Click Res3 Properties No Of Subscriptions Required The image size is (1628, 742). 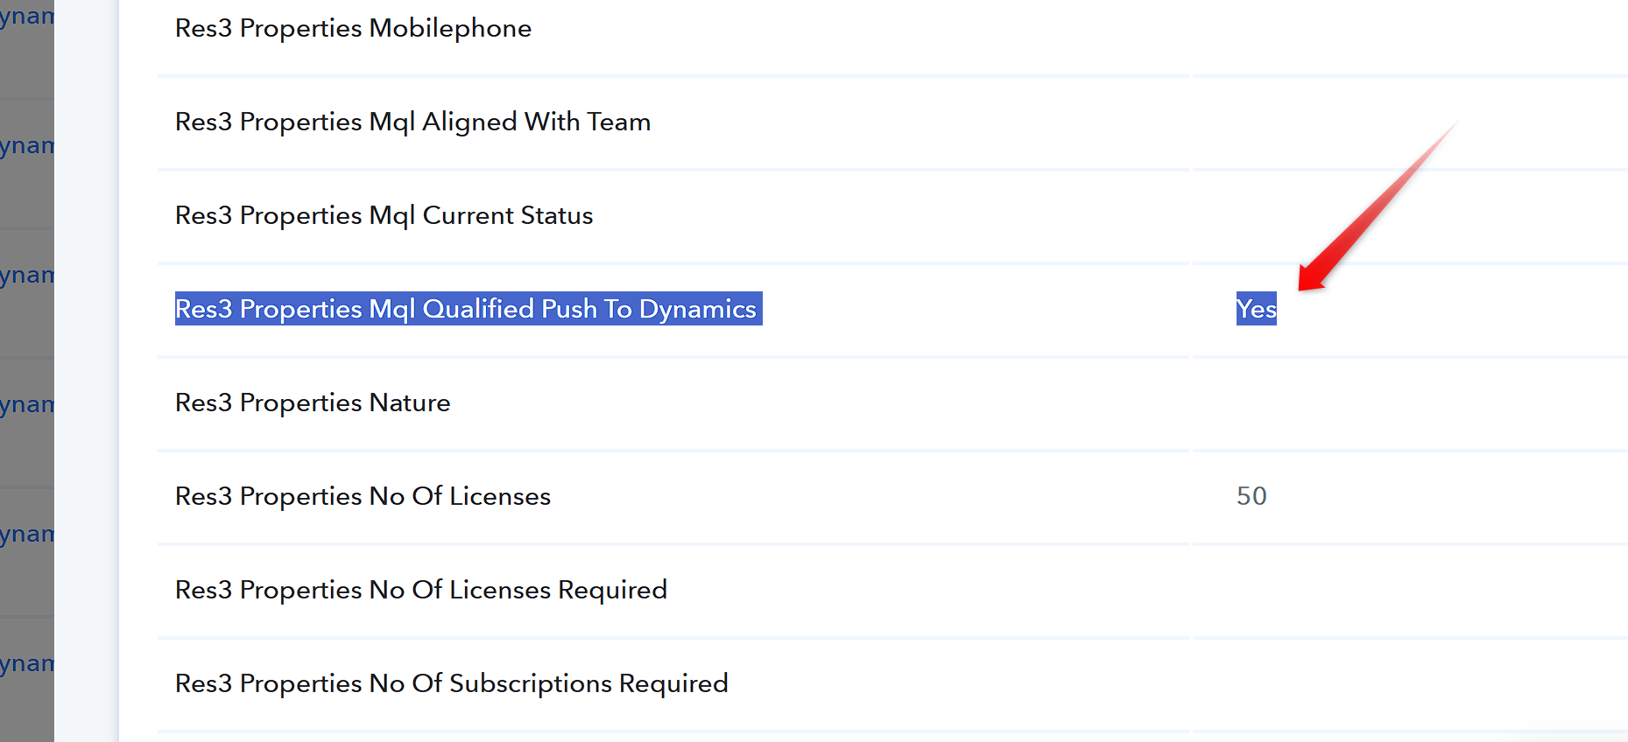[451, 683]
